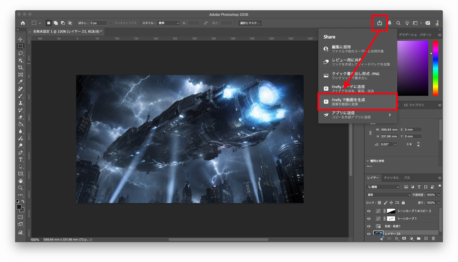Screen dimensions: 458x262
Task: Open the rotation angle dropdown arrow
Action: pos(395,144)
